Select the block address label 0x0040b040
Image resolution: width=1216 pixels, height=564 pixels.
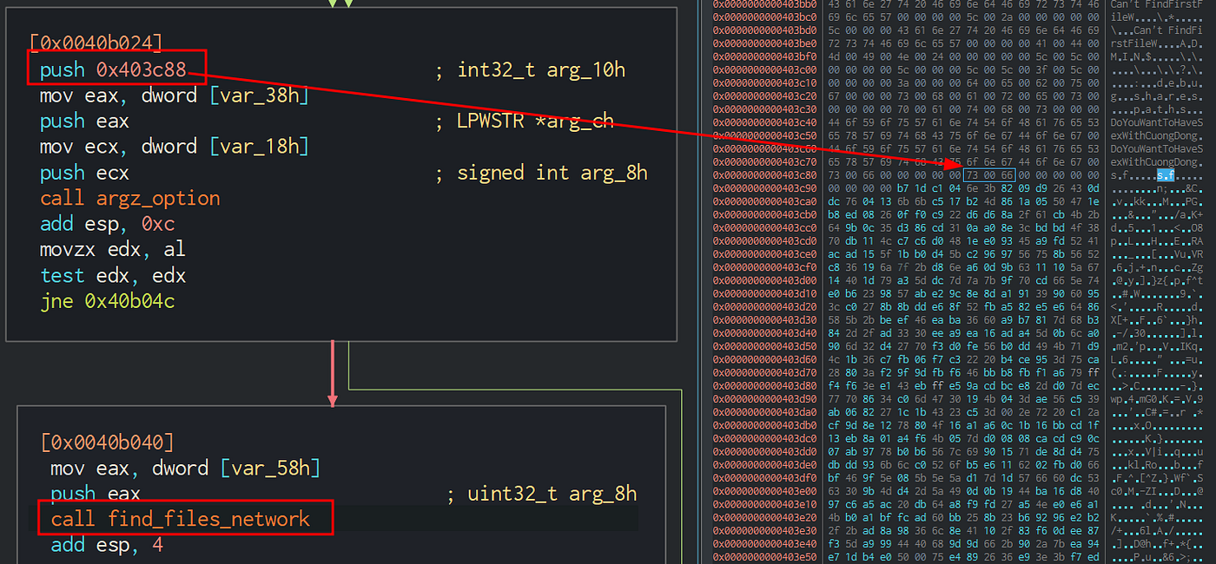107,442
